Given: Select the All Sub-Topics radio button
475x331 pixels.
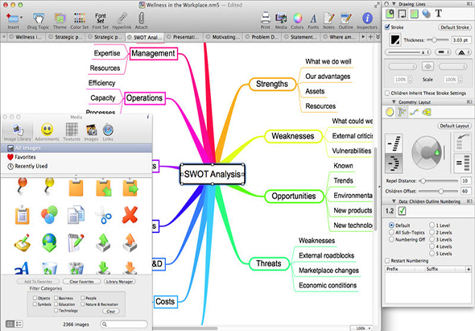Looking at the screenshot, I should coord(391,232).
